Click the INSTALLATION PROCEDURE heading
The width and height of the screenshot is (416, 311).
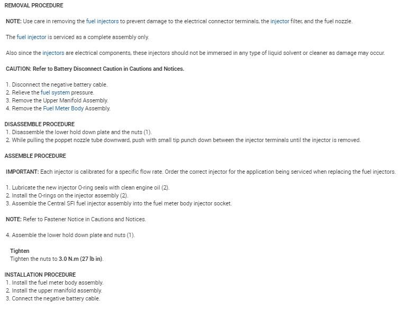pos(40,275)
